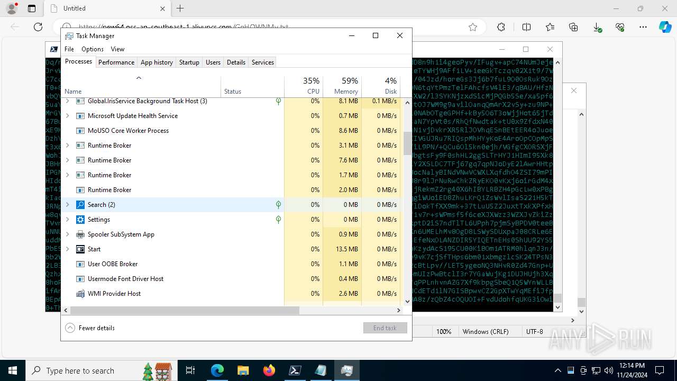This screenshot has height=381, width=677.
Task: Switch to the Performance tab
Action: pyautogui.click(x=116, y=62)
